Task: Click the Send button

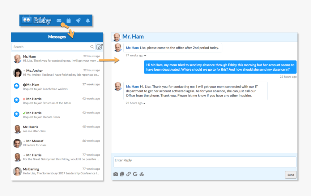Action: [290, 175]
